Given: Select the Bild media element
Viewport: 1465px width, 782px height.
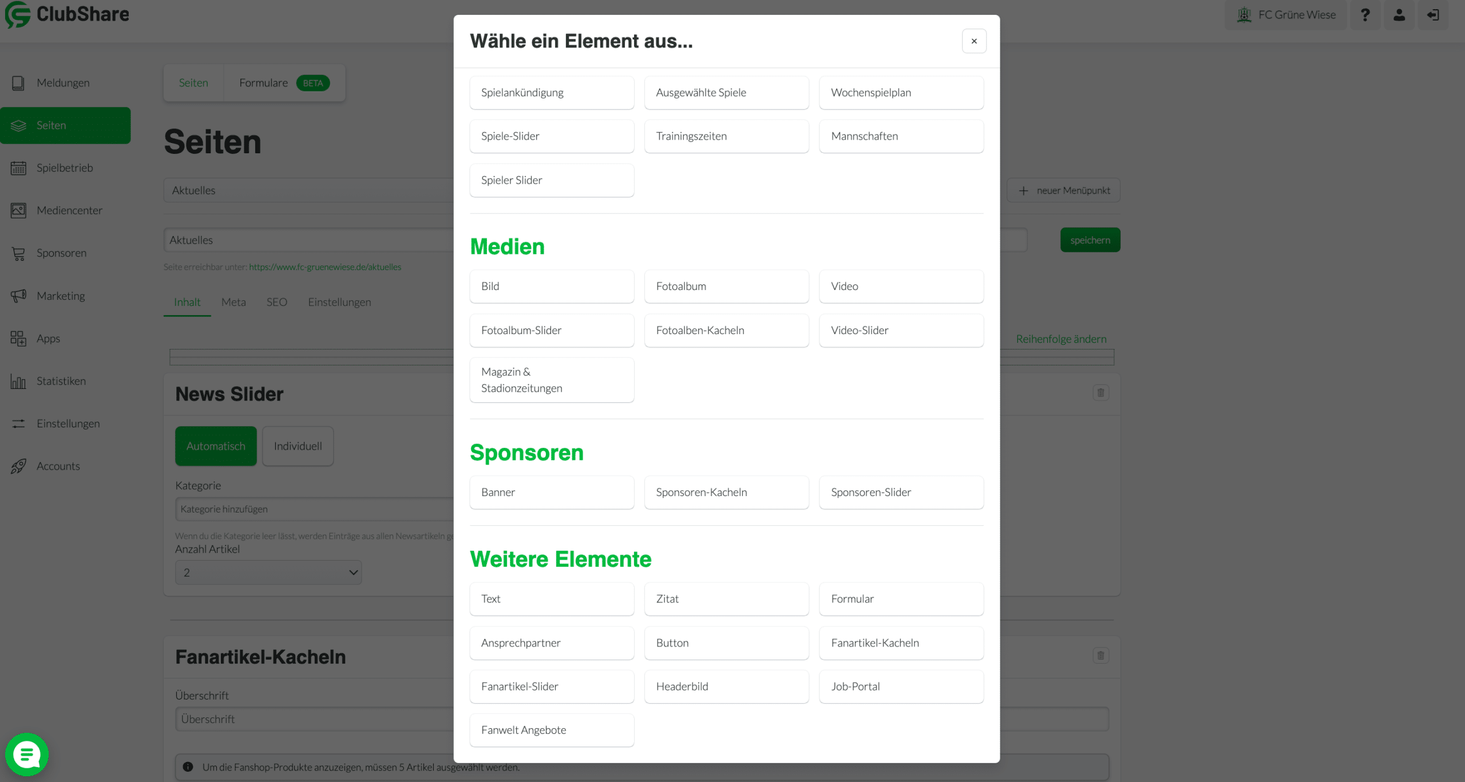Looking at the screenshot, I should click(x=552, y=287).
